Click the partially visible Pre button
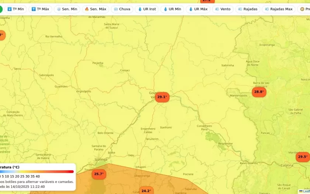Viewport: 310px width, 194px height. click(x=304, y=9)
